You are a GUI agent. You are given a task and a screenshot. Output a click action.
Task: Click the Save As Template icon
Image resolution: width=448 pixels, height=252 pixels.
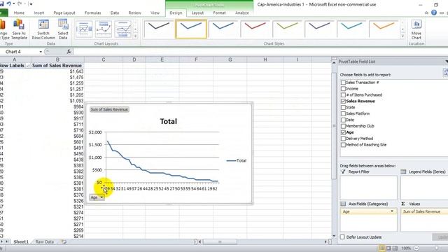point(19,29)
